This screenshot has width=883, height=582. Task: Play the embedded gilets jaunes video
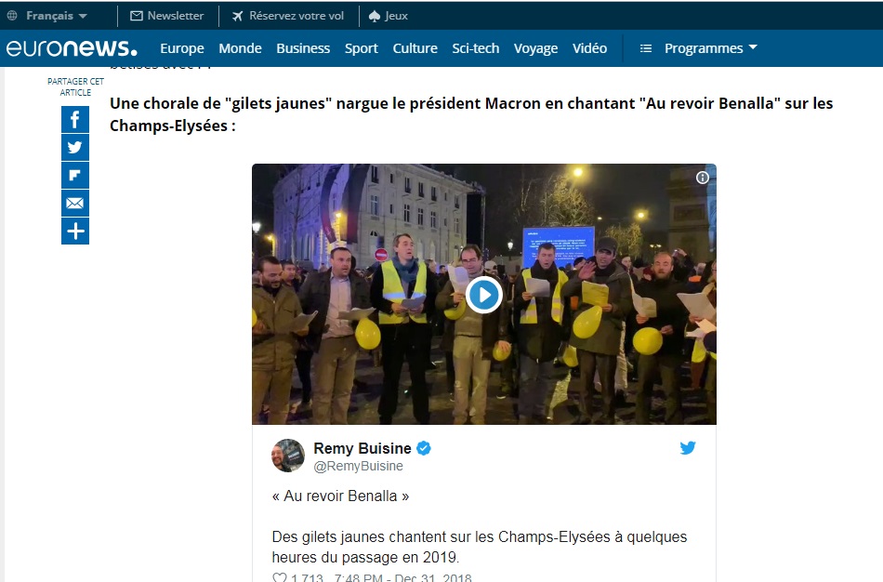pos(483,295)
